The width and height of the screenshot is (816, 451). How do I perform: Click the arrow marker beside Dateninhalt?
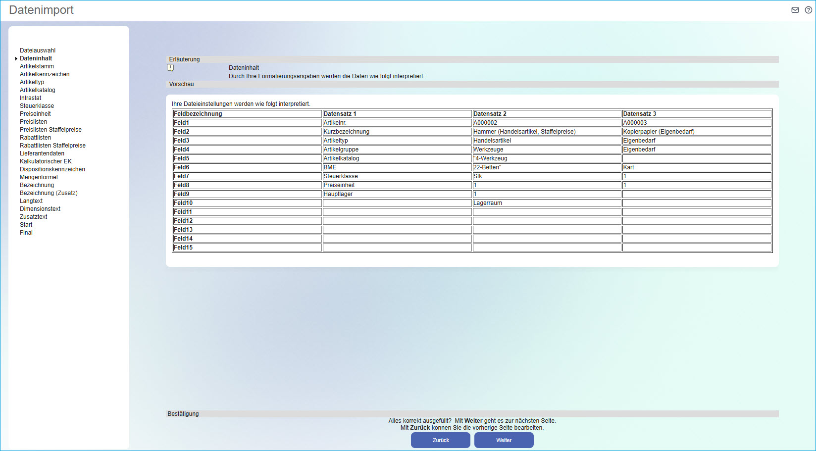pyautogui.click(x=16, y=58)
